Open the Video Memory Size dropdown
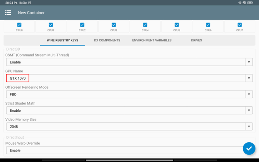Image resolution: width=259 pixels, height=162 pixels. pyautogui.click(x=249, y=126)
